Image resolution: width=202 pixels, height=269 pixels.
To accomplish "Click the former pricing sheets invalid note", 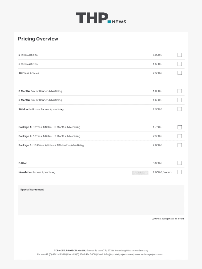I will point(168,219).
